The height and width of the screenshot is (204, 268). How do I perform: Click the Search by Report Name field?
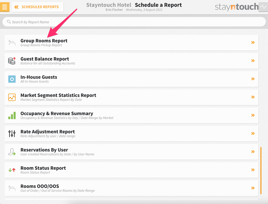pos(134,22)
